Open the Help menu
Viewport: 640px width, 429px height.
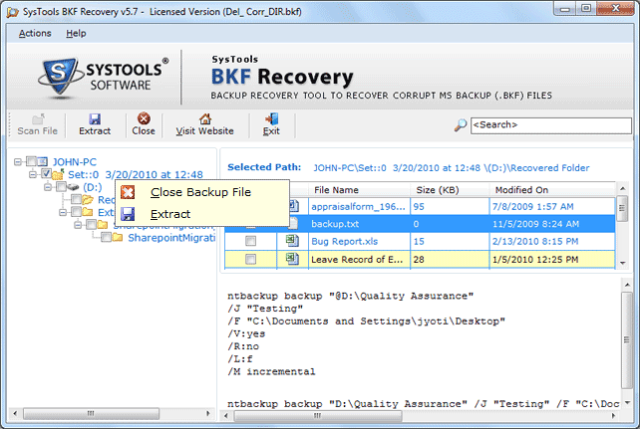pyautogui.click(x=76, y=33)
